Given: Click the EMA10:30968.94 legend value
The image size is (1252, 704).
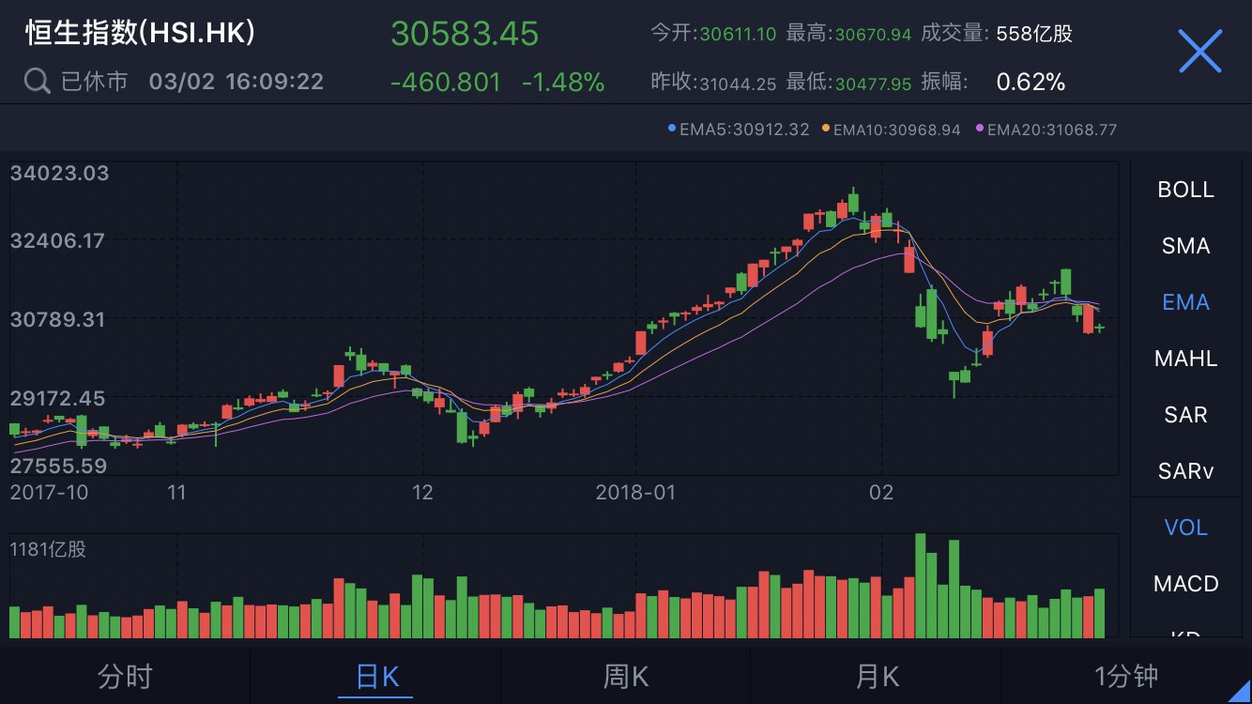Looking at the screenshot, I should pos(892,130).
